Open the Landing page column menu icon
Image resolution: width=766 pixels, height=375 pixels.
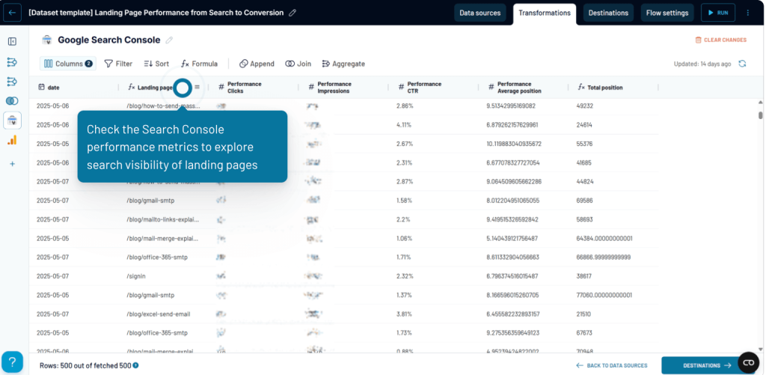point(197,87)
